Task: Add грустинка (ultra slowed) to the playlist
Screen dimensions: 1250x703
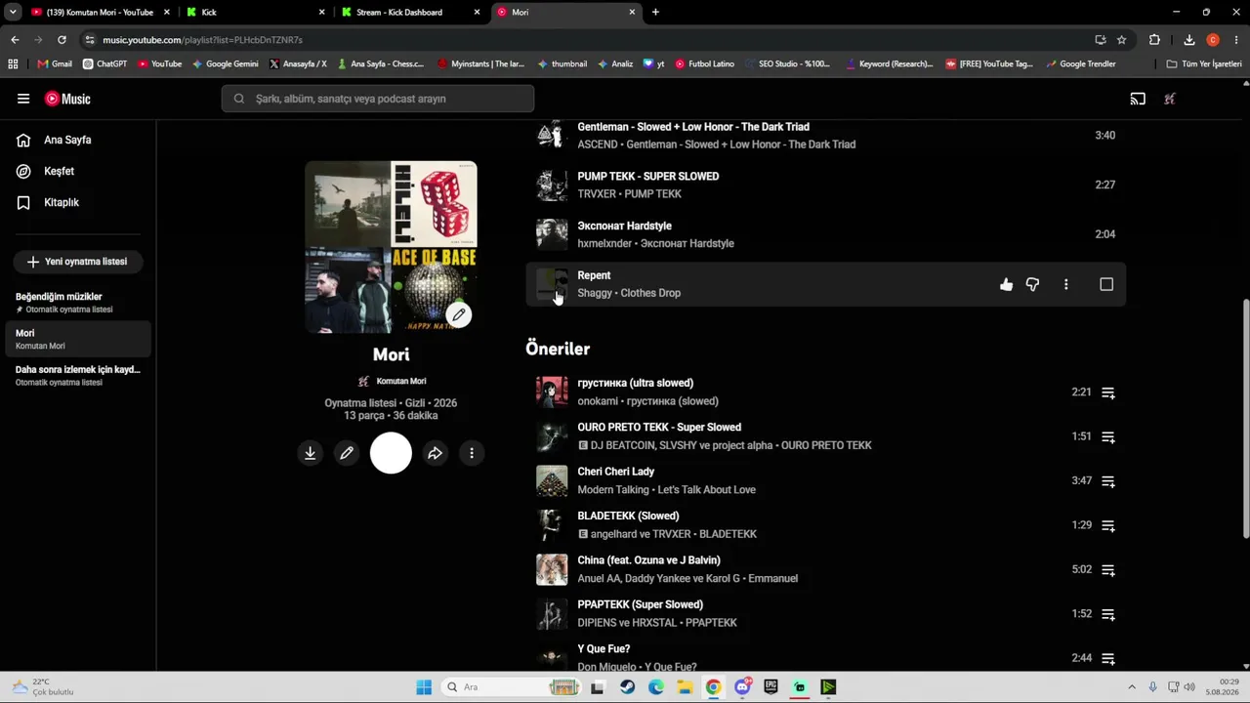Action: (x=1108, y=393)
